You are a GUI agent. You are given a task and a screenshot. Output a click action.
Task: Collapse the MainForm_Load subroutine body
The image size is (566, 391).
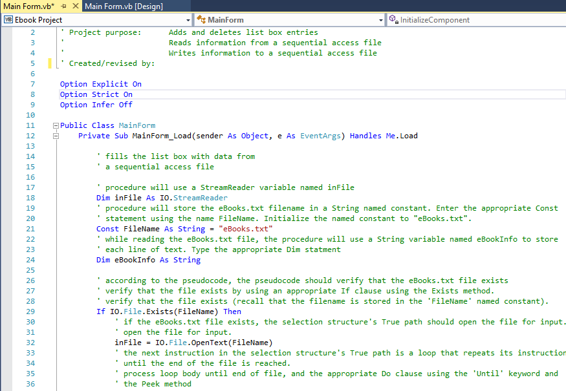tap(56, 136)
